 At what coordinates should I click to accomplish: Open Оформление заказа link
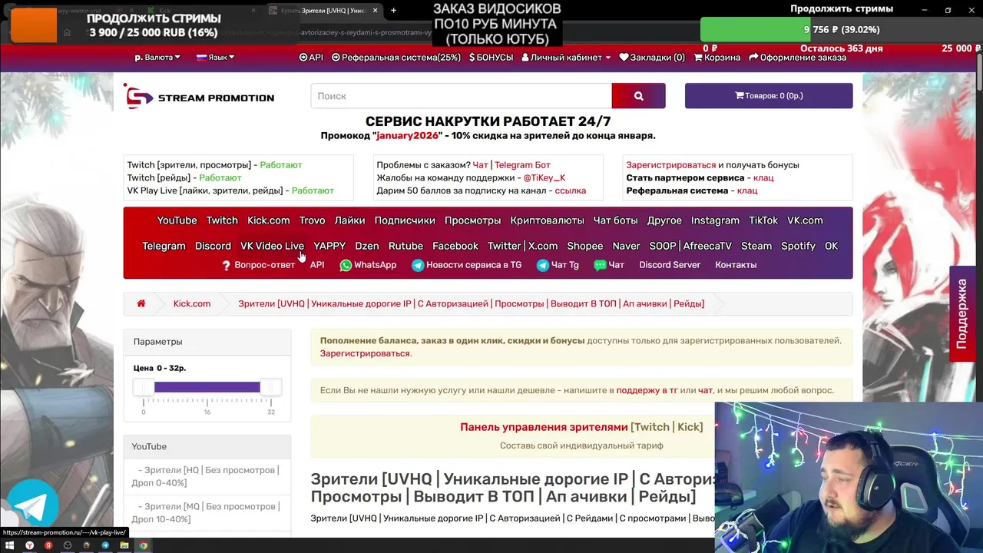798,58
